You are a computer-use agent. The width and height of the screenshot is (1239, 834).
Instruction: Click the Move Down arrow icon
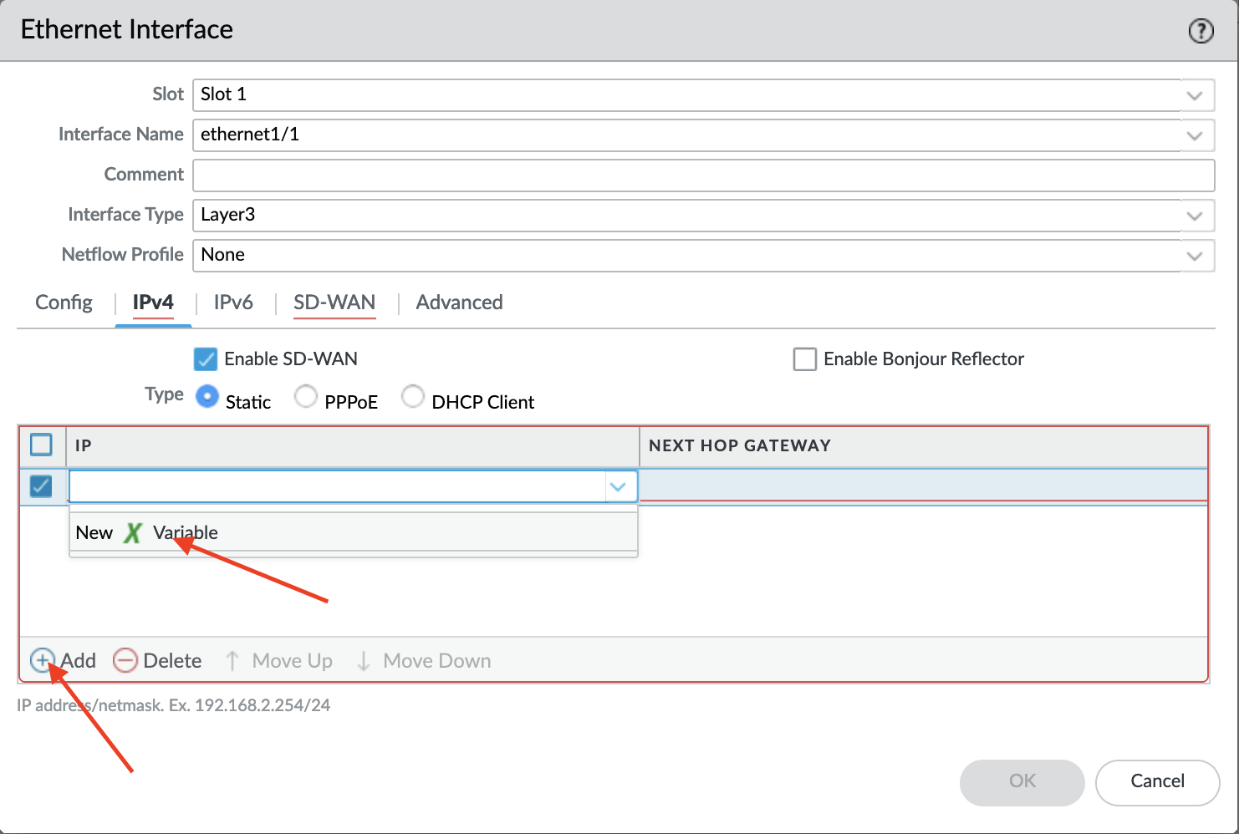(363, 660)
